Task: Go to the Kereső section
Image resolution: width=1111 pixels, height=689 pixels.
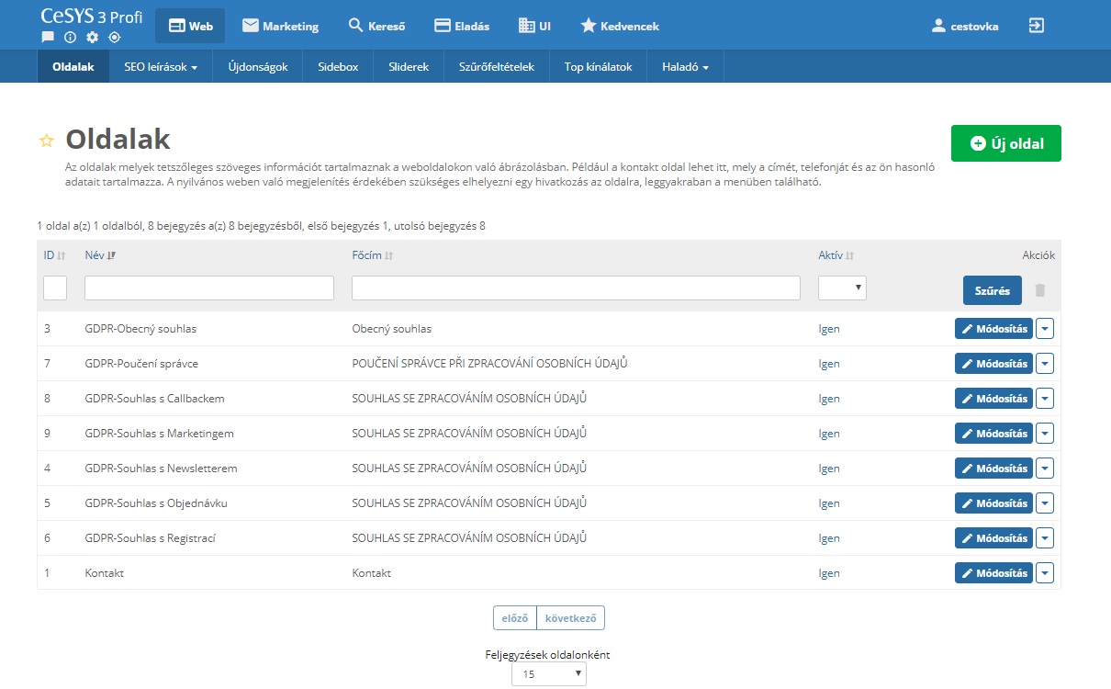Action: pos(377,26)
